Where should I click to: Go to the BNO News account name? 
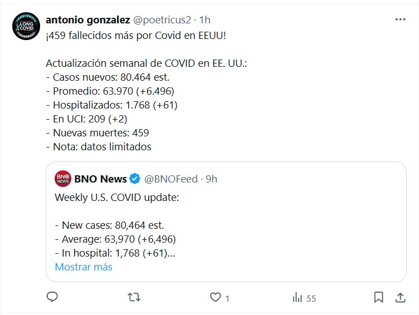pyautogui.click(x=100, y=179)
